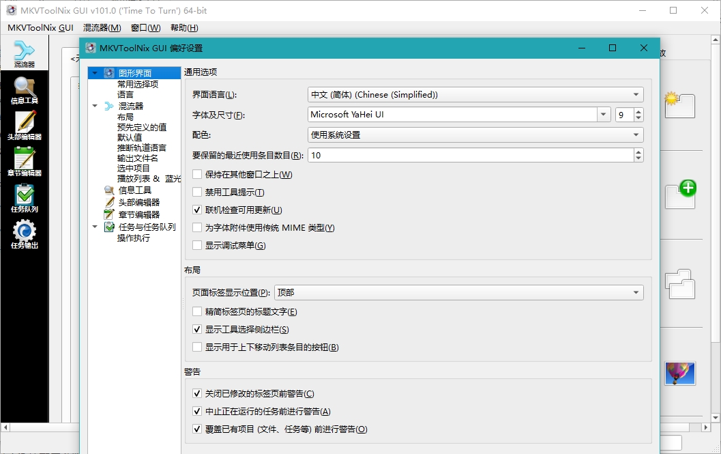This screenshot has height=454, width=721.
Task: Collapse the 任务与任务队列 tree node arrow
Action: tap(95, 227)
